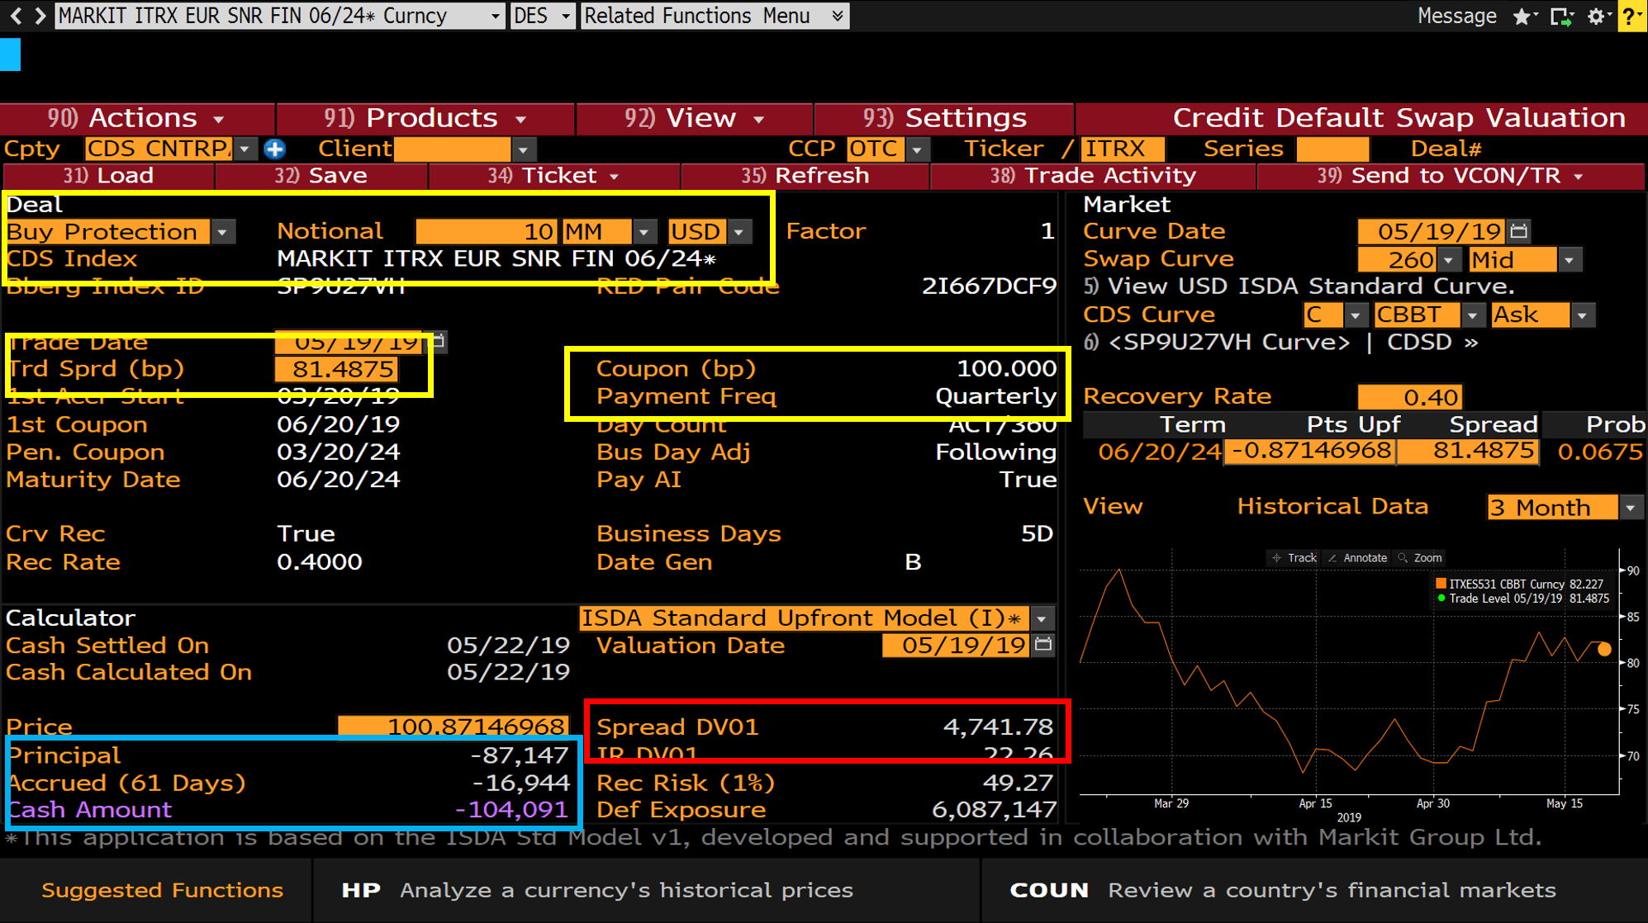1648x923 pixels.
Task: Open the USD currency dropdown
Action: (739, 232)
